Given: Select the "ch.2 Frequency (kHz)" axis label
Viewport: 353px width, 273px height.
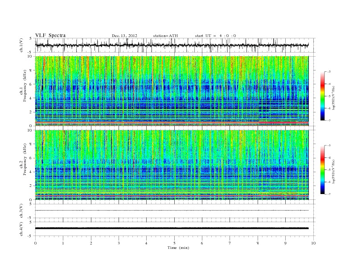Looking at the screenshot, I should click(23, 159).
